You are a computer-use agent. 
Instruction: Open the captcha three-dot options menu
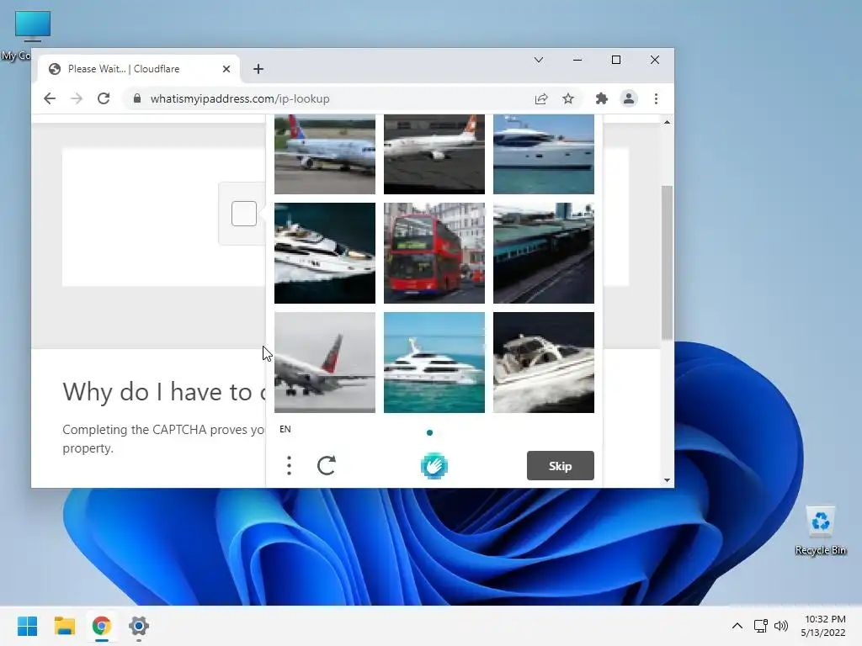click(x=290, y=466)
